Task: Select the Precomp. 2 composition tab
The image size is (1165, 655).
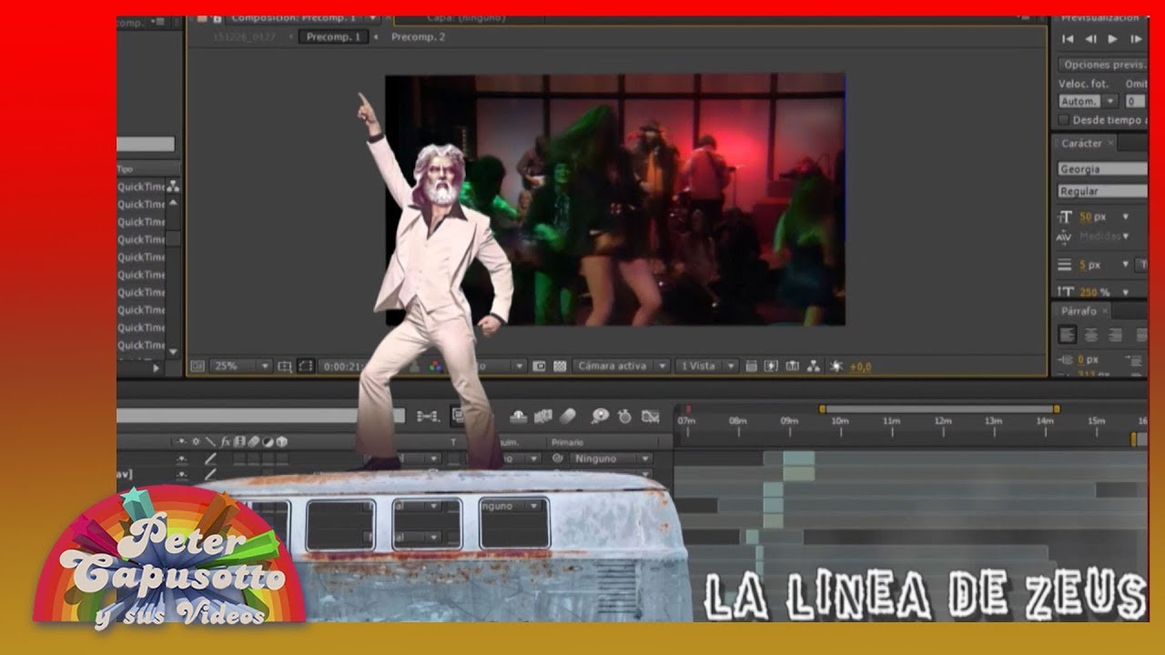Action: point(418,37)
